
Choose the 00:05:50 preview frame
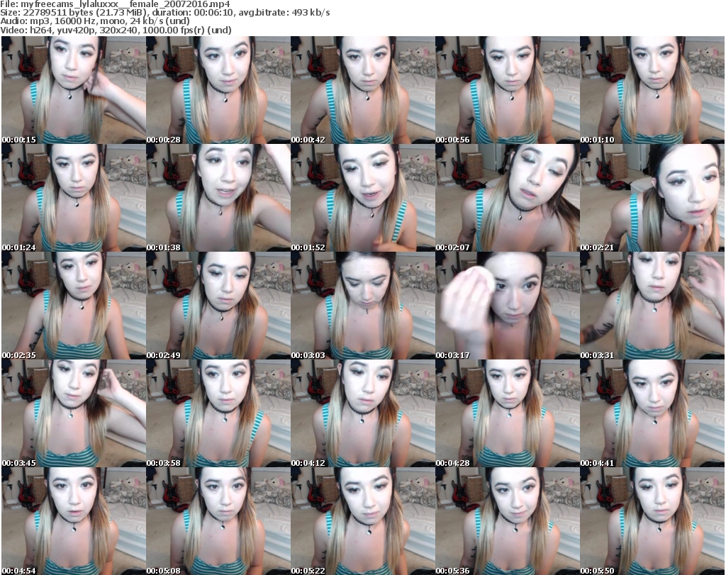coord(652,521)
